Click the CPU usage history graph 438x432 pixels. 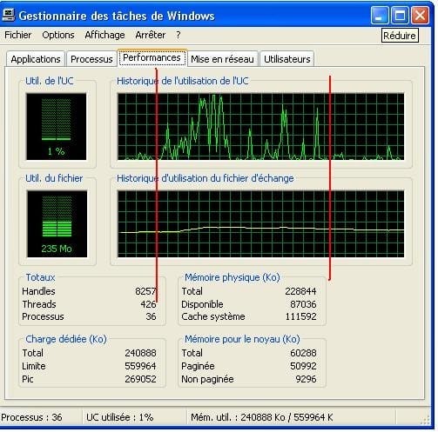pos(260,126)
